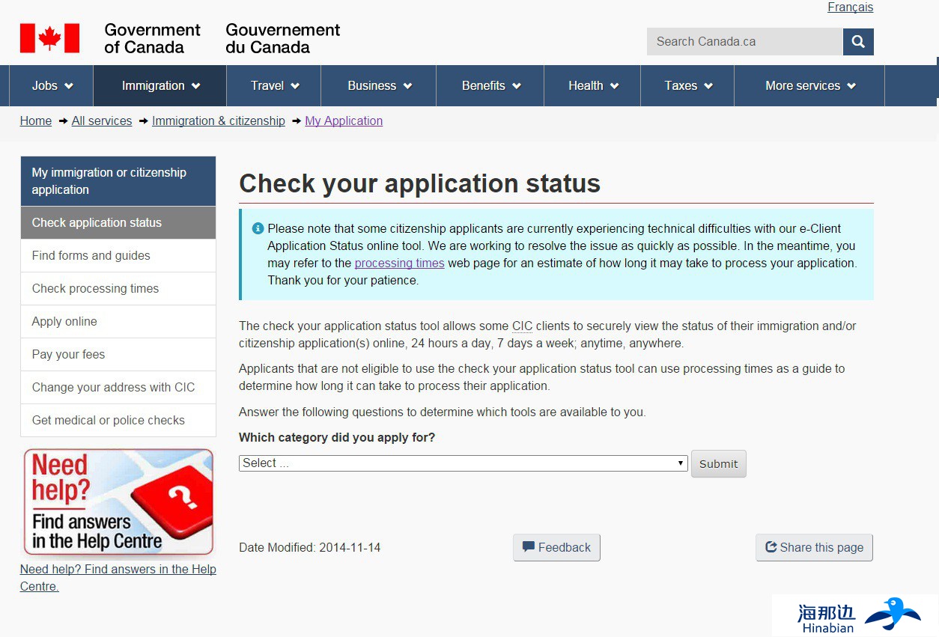The height and width of the screenshot is (637, 939).
Task: Select Find forms and guides sidebar item
Action: click(91, 256)
